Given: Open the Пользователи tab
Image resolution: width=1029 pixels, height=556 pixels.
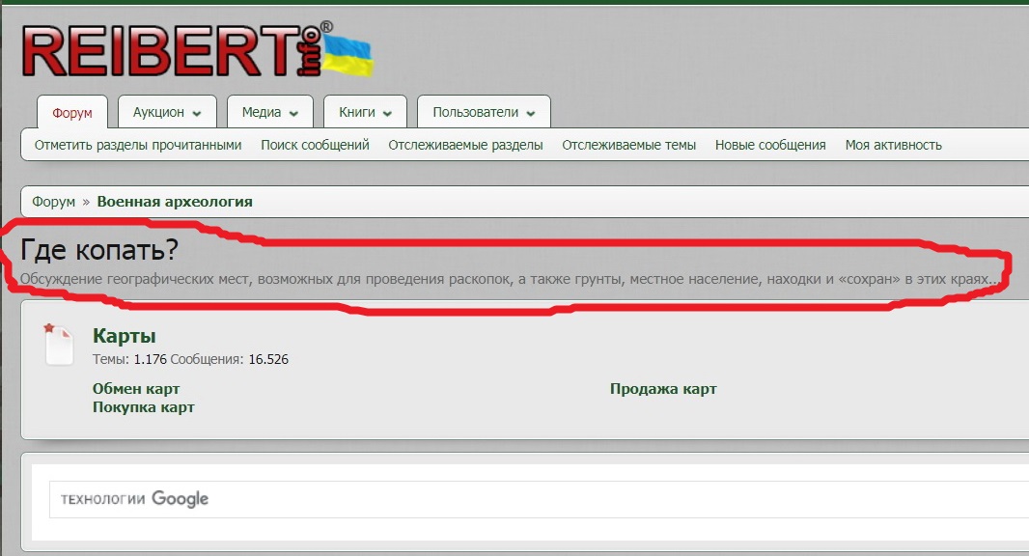Looking at the screenshot, I should tap(484, 112).
